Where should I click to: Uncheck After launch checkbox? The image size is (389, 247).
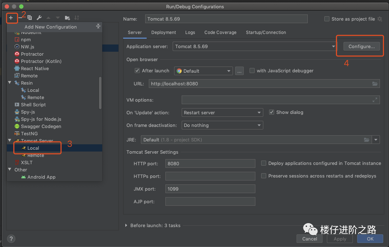[x=137, y=71]
